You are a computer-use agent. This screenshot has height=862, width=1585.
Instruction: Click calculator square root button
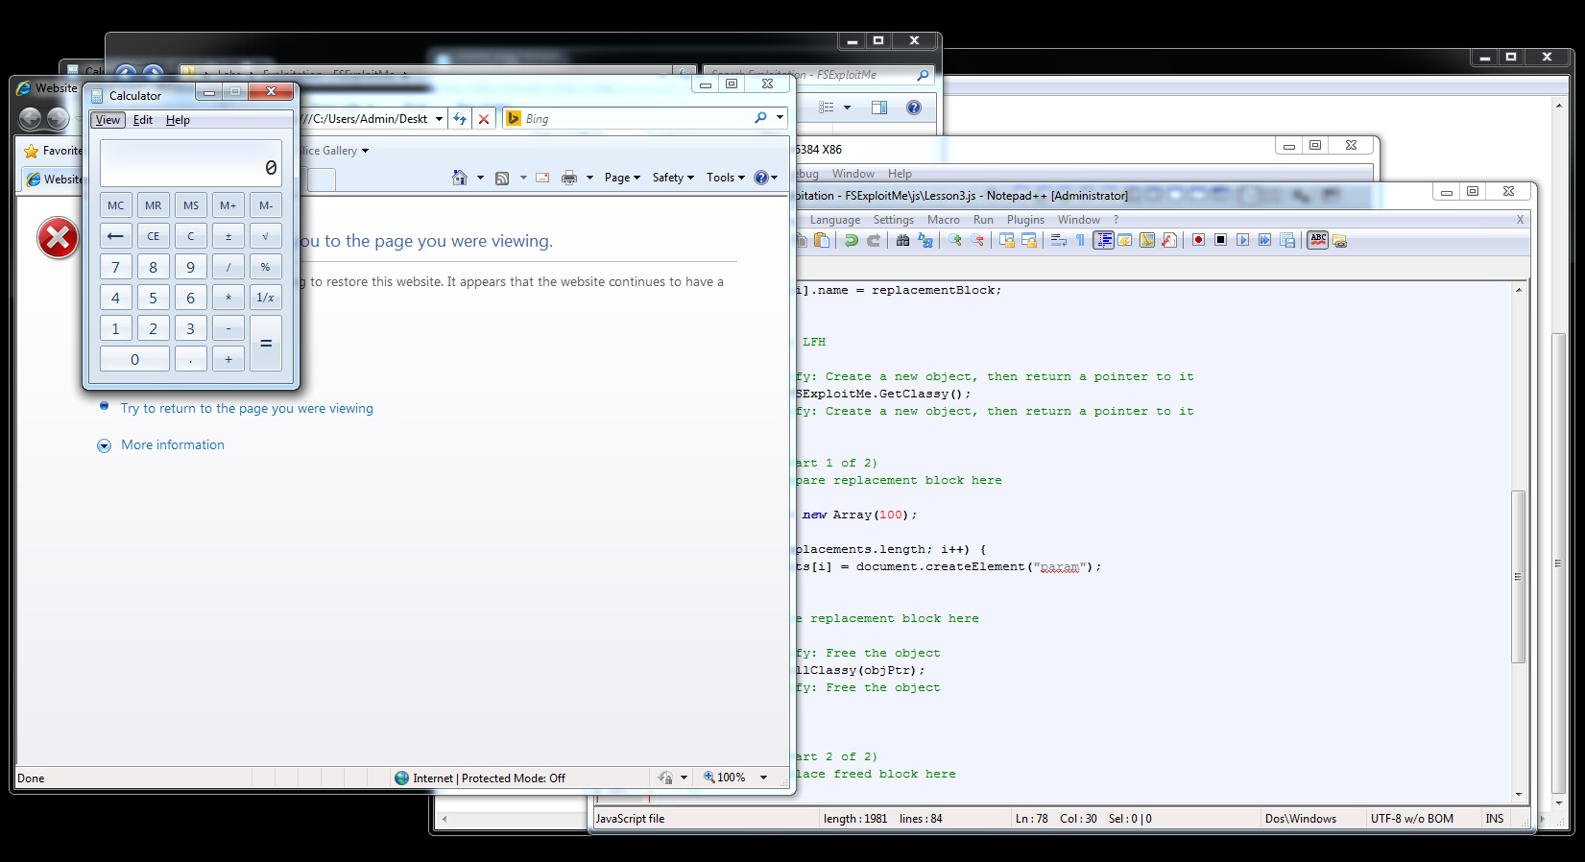point(266,236)
